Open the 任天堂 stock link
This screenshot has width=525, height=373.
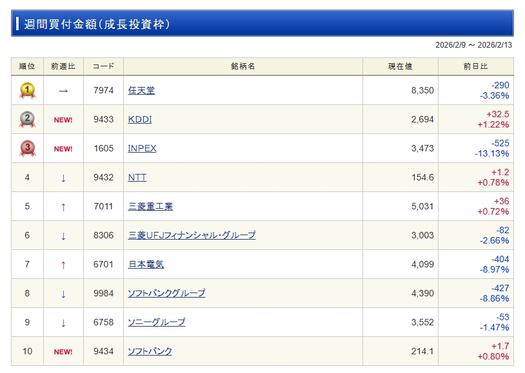[x=141, y=91]
